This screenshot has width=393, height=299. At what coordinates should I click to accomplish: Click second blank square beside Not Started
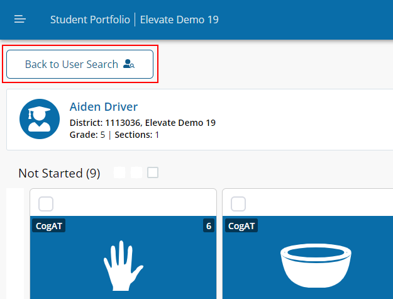click(136, 172)
